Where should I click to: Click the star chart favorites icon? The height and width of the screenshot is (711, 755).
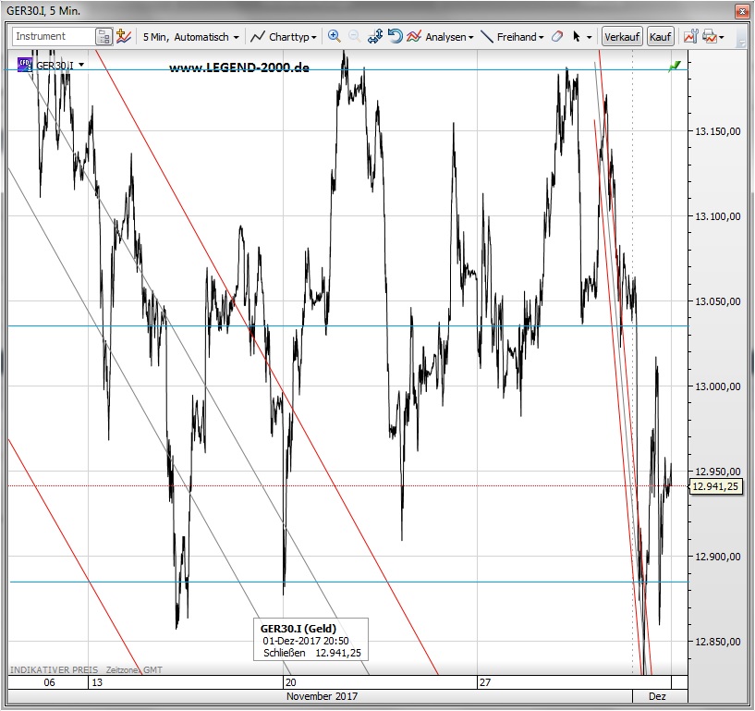(x=123, y=37)
